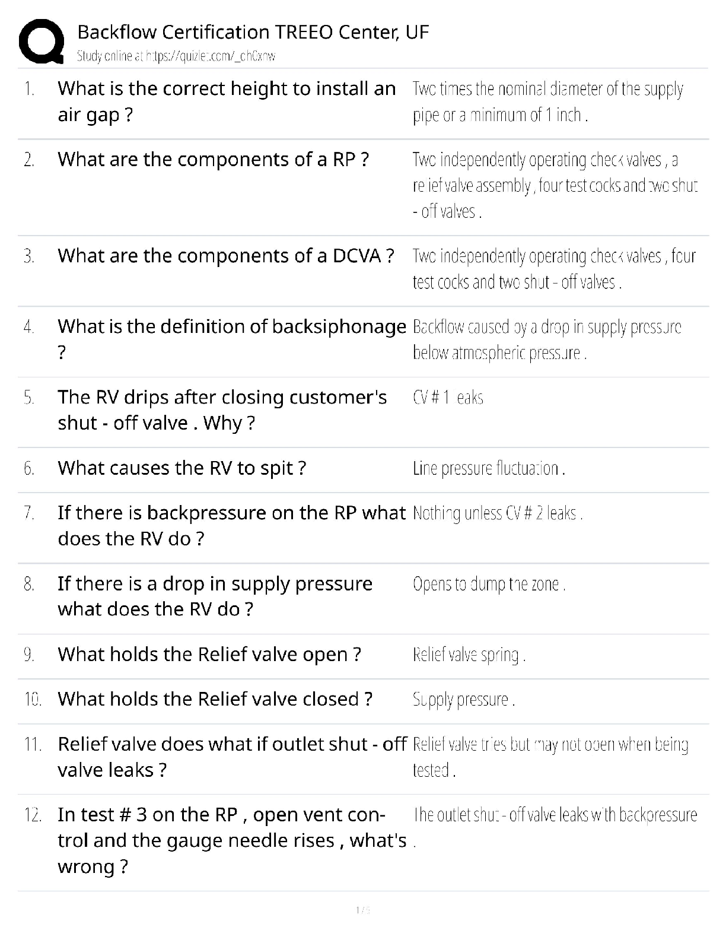Click the Backflow Certification TREEO Center title
This screenshot has height=940, width=726.
coord(253,32)
